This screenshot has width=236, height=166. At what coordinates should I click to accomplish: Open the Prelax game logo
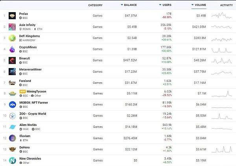[x=12, y=16]
